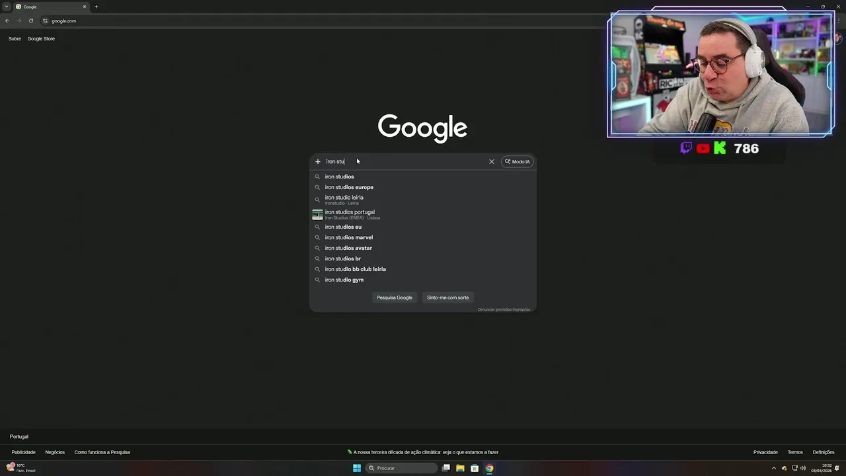Pick the "iron studios portugal" suggestion

(422, 214)
